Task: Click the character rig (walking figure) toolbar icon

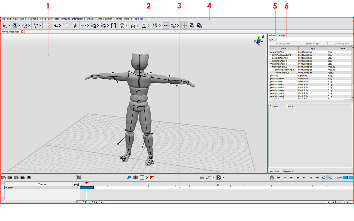Action: click(x=75, y=26)
